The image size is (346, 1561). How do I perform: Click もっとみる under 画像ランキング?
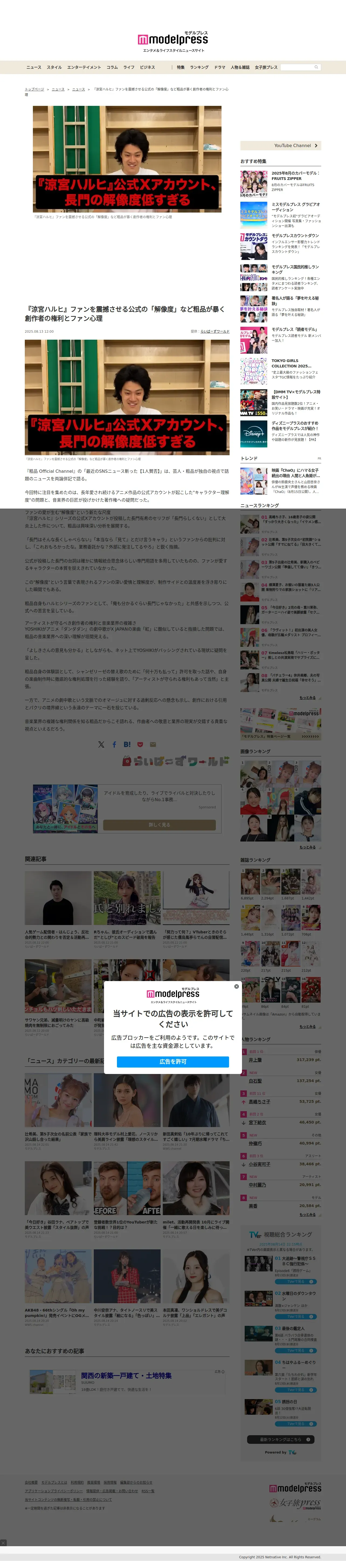click(307, 847)
